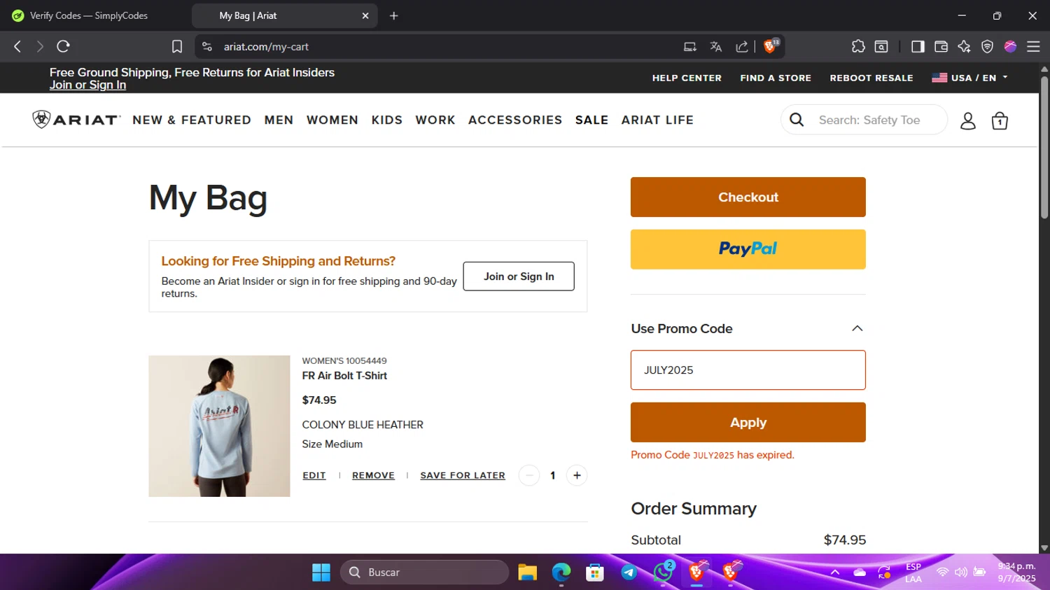Click the browser forward arrow
This screenshot has width=1050, height=590.
pos(40,46)
